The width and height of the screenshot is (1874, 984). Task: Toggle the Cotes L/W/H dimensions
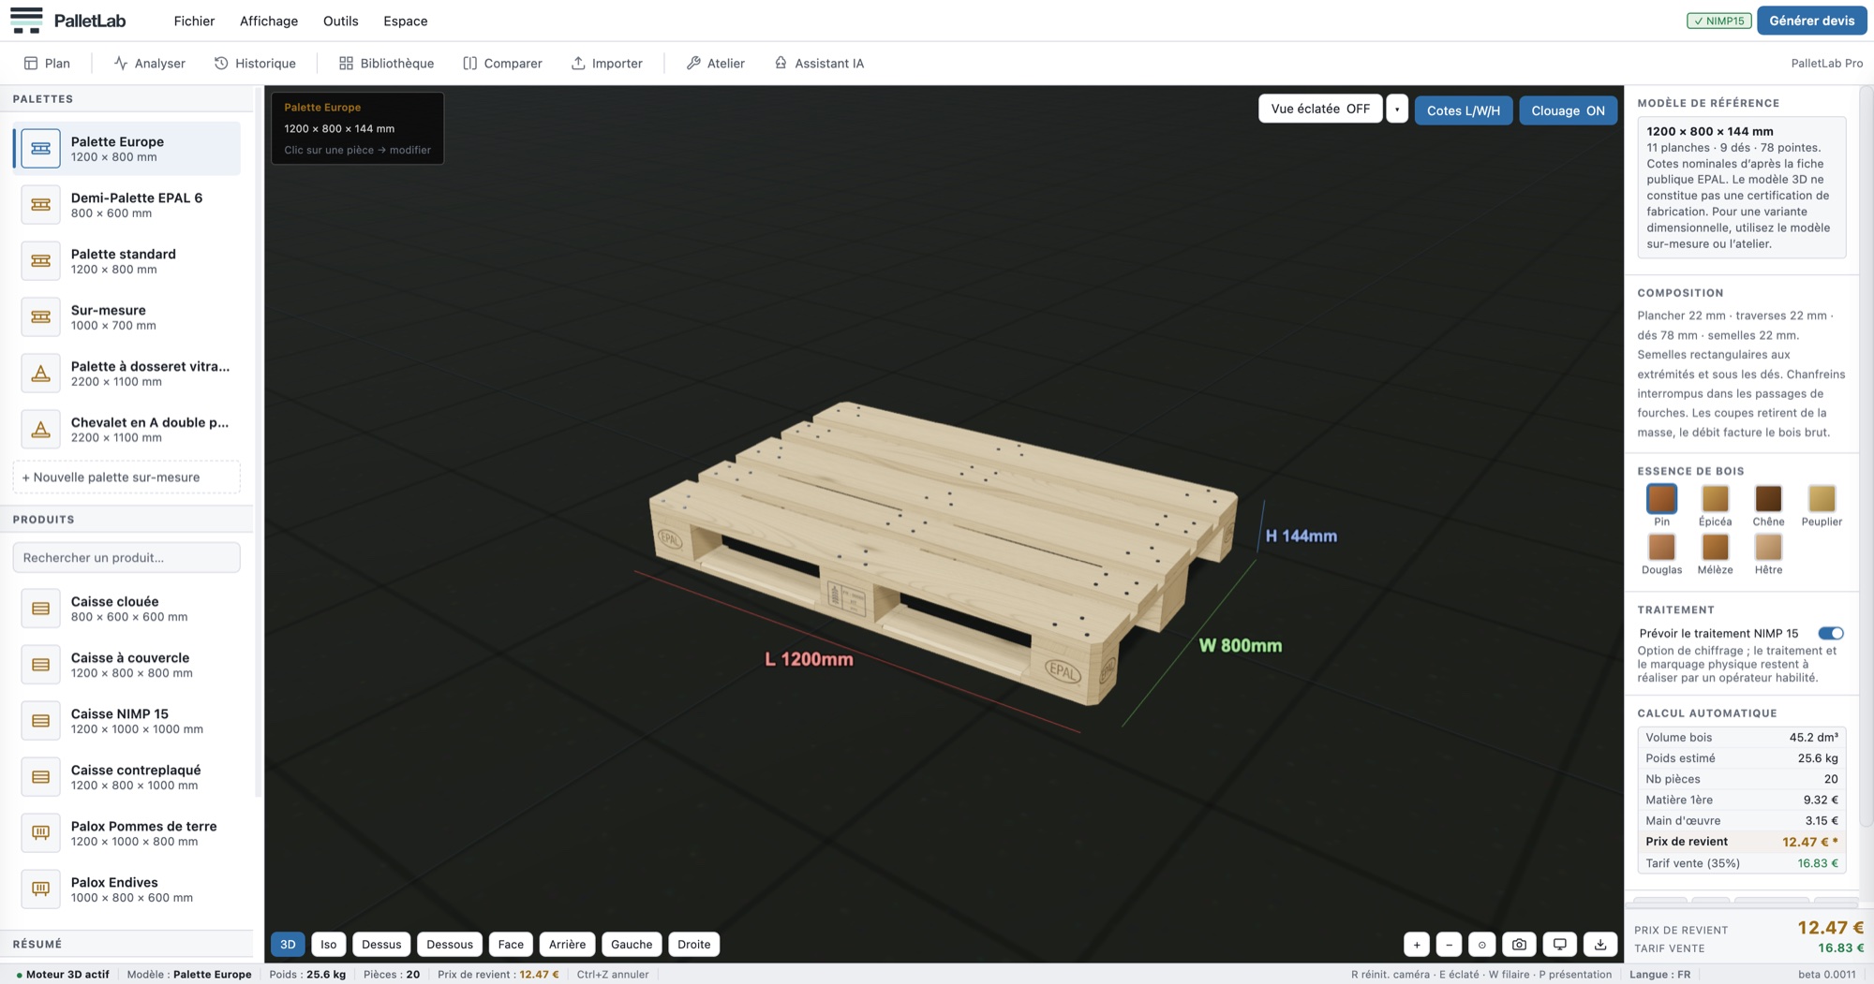1463,110
